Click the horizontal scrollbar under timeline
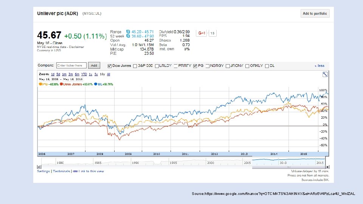363x204 pixels. pos(289,167)
